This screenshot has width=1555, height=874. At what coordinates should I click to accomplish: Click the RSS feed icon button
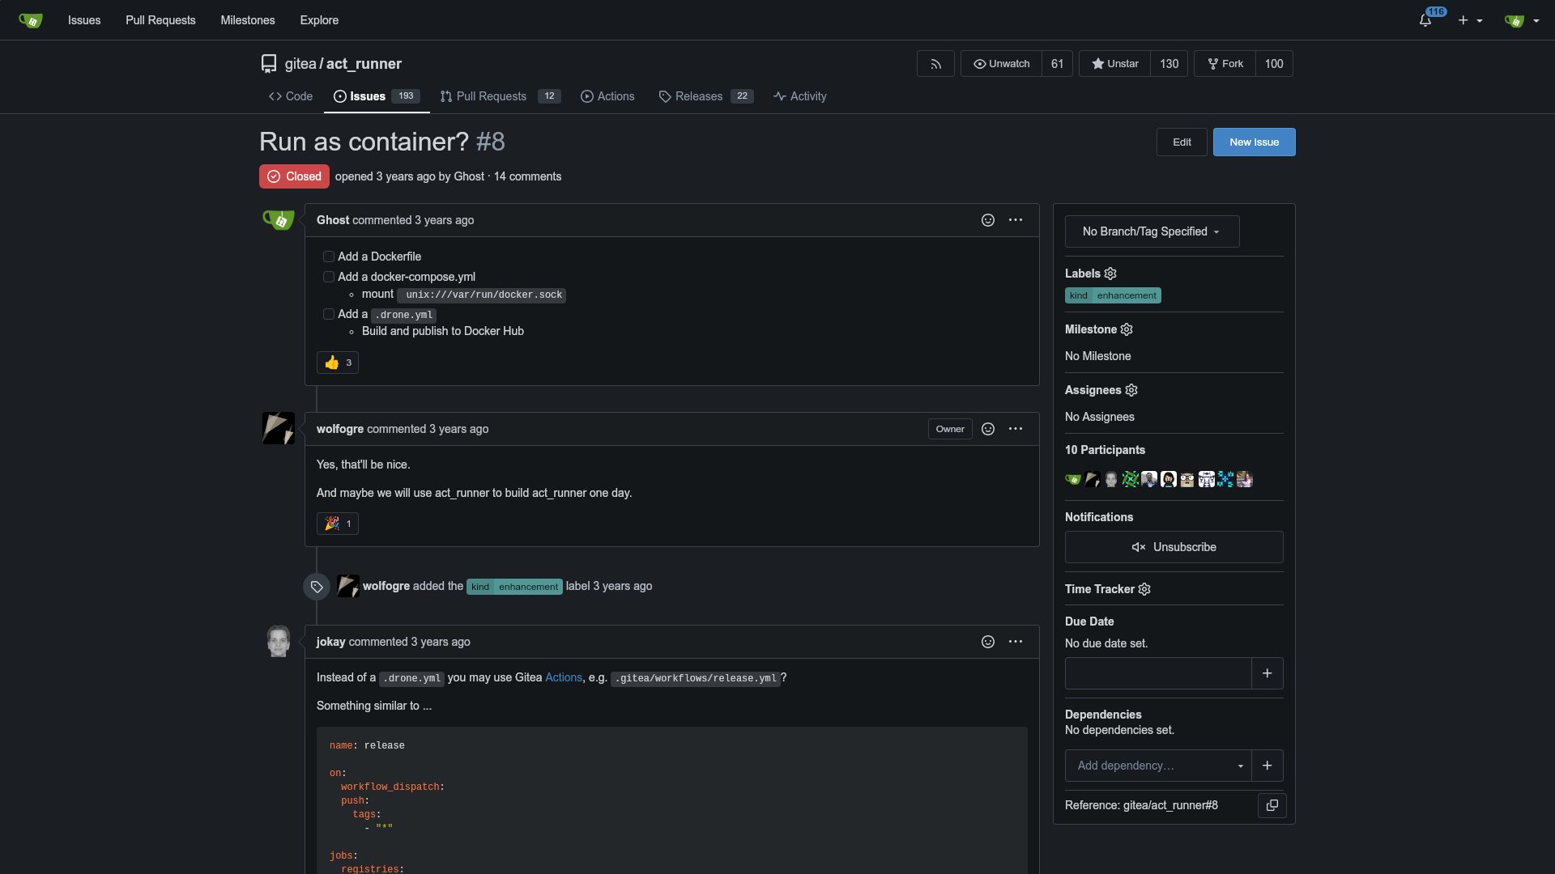[x=935, y=64]
